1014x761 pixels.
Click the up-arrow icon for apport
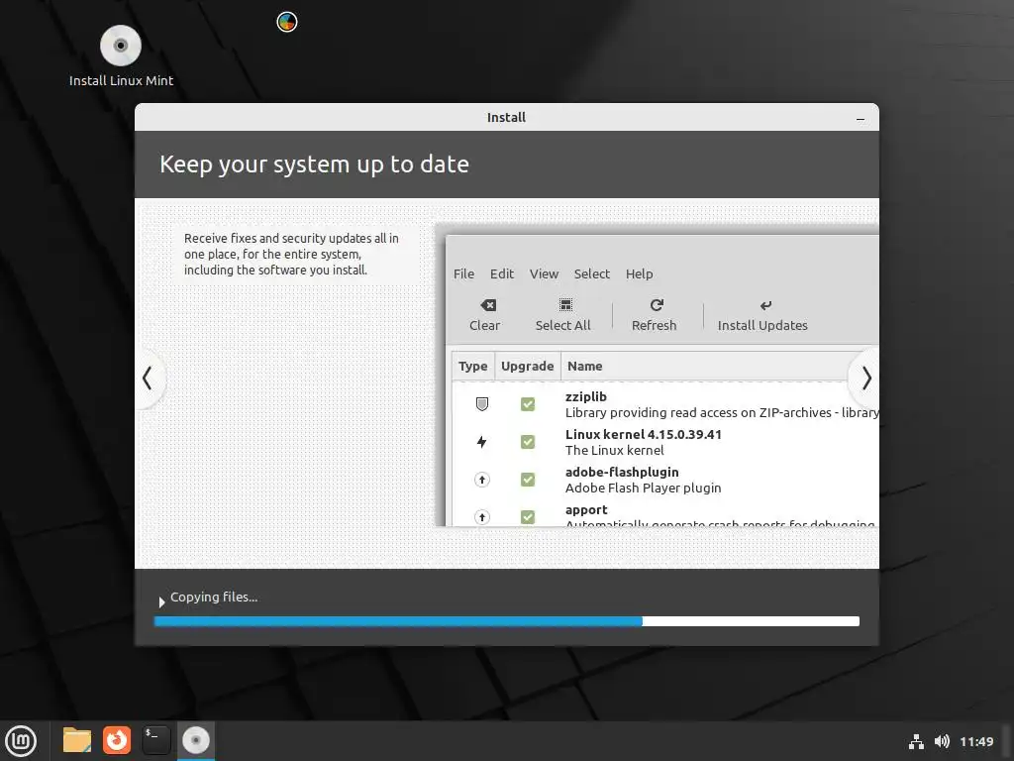click(x=482, y=517)
